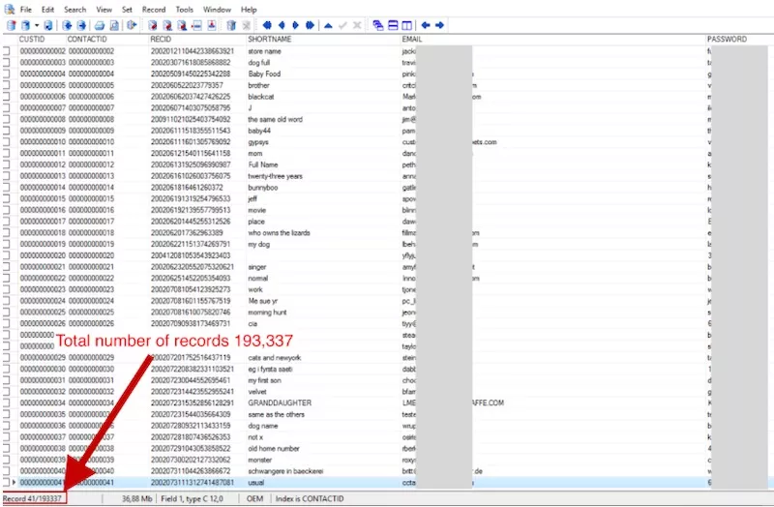Open the Tools menu
This screenshot has height=507, width=774.
[x=185, y=10]
